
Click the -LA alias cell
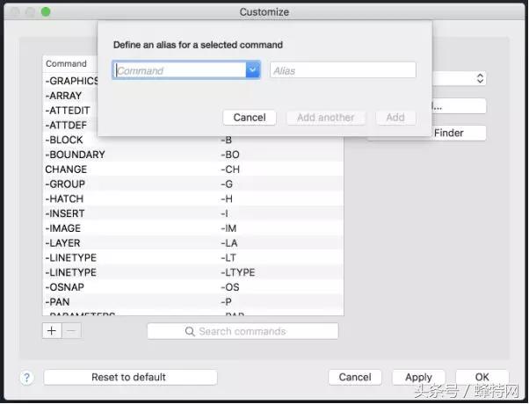(229, 243)
